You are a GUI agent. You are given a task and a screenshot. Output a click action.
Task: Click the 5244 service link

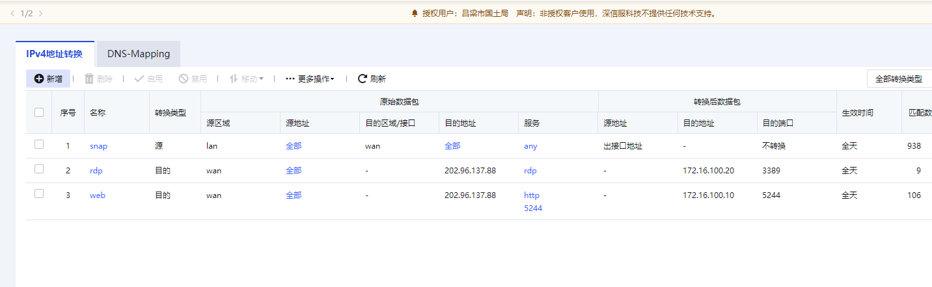[x=533, y=208]
